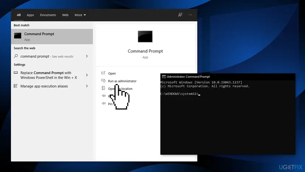Select the Web search tab

[x=65, y=15]
